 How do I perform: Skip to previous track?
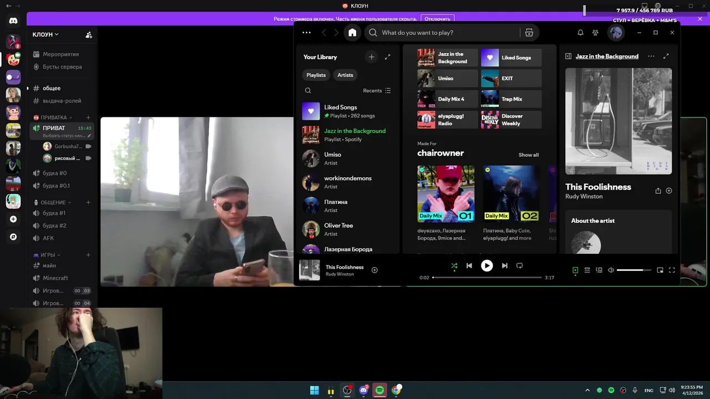469,266
